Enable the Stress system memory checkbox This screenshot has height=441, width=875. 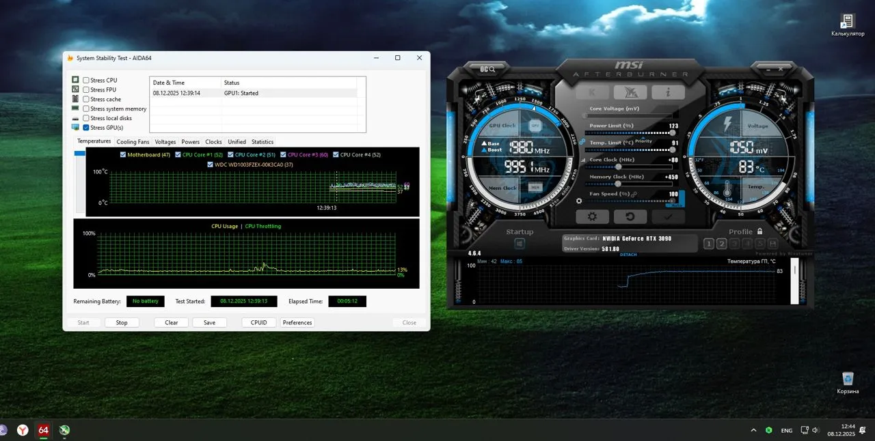[86, 109]
